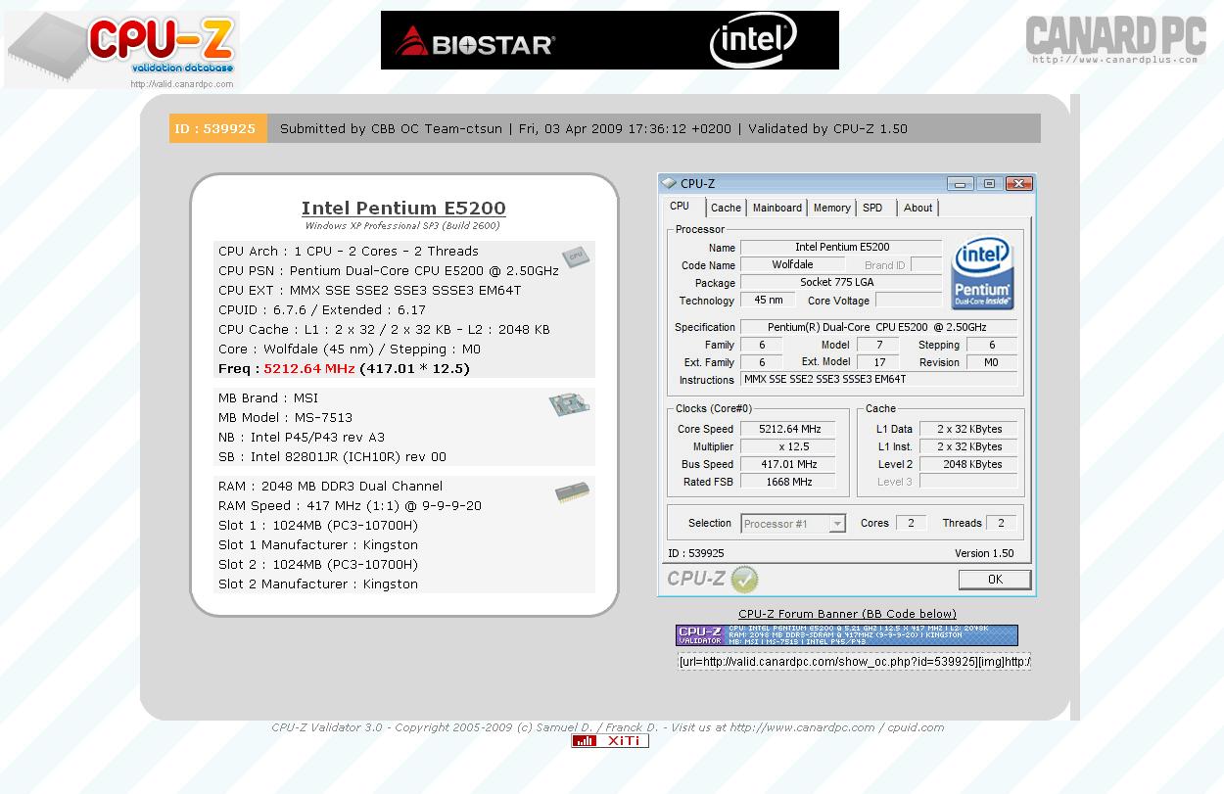Click the Ext. Model field 17
This screenshot has width=1224, height=794.
[x=878, y=362]
